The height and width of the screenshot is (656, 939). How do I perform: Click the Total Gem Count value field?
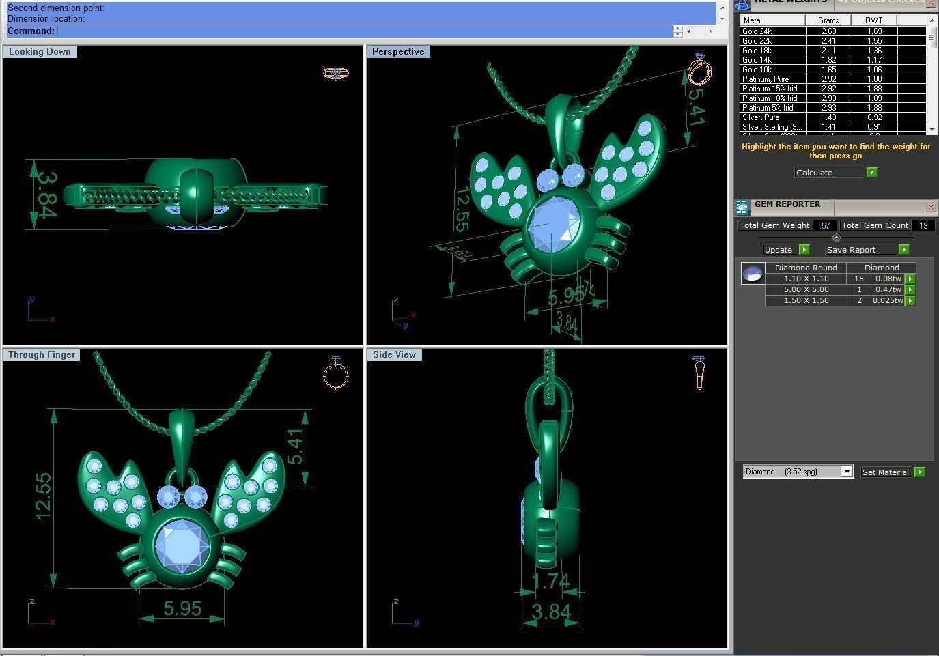pos(923,225)
